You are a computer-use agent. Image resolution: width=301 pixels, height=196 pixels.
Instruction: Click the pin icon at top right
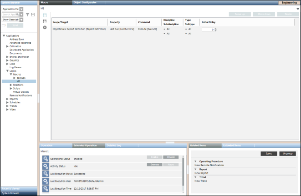[297, 8]
